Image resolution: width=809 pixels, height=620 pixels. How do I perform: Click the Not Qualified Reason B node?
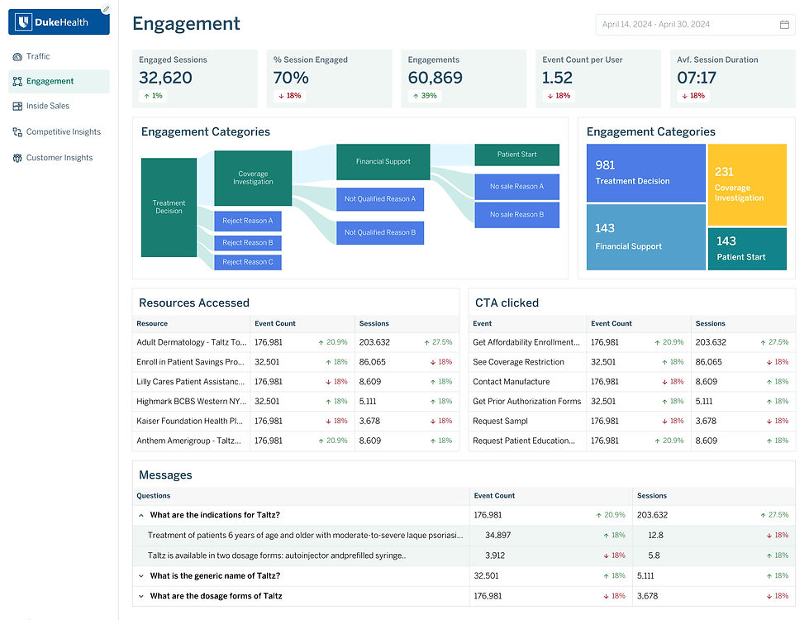[x=380, y=233]
